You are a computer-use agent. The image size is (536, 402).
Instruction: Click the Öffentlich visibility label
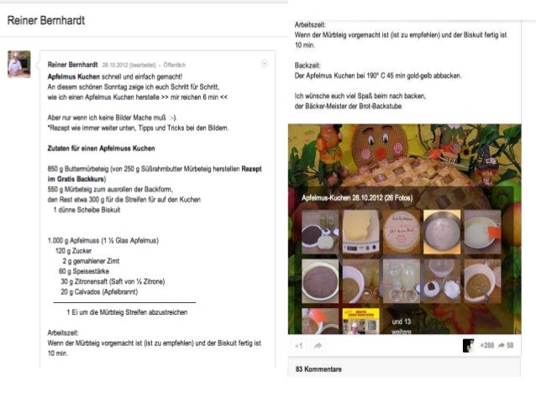pos(175,65)
